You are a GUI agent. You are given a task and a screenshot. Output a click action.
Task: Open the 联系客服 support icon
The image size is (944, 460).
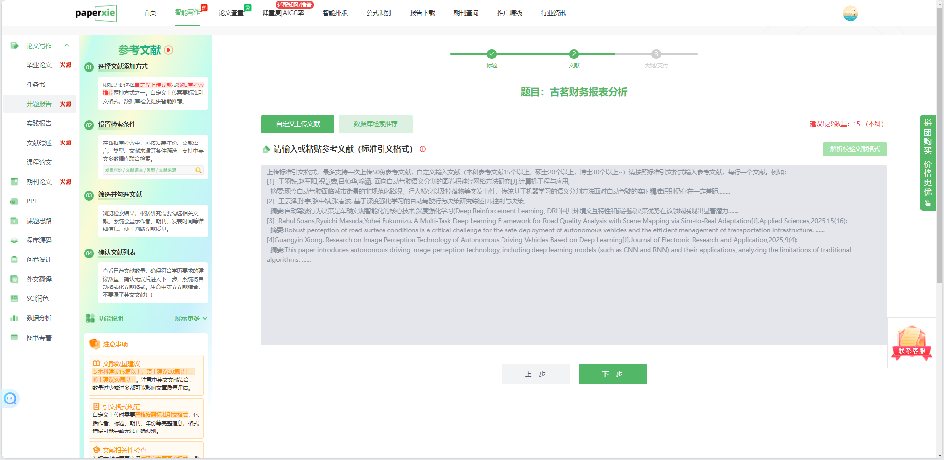(912, 343)
